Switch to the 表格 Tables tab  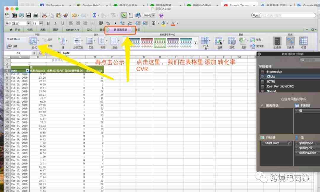click(x=43, y=30)
